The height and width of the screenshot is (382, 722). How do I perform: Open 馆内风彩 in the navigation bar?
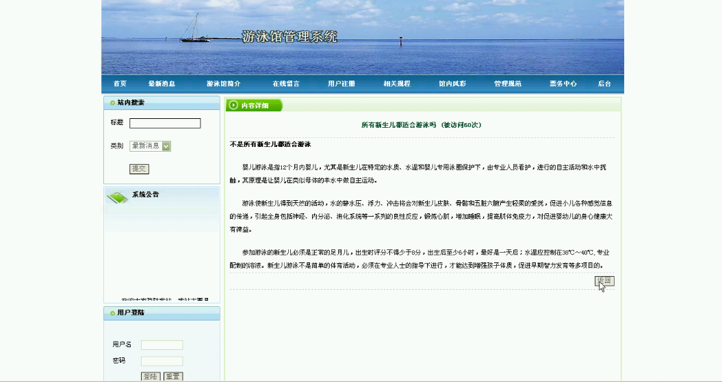452,83
